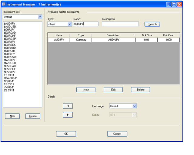Screen dimensions: 194x155
Task: Click the Edit button
Action: pos(113,90)
